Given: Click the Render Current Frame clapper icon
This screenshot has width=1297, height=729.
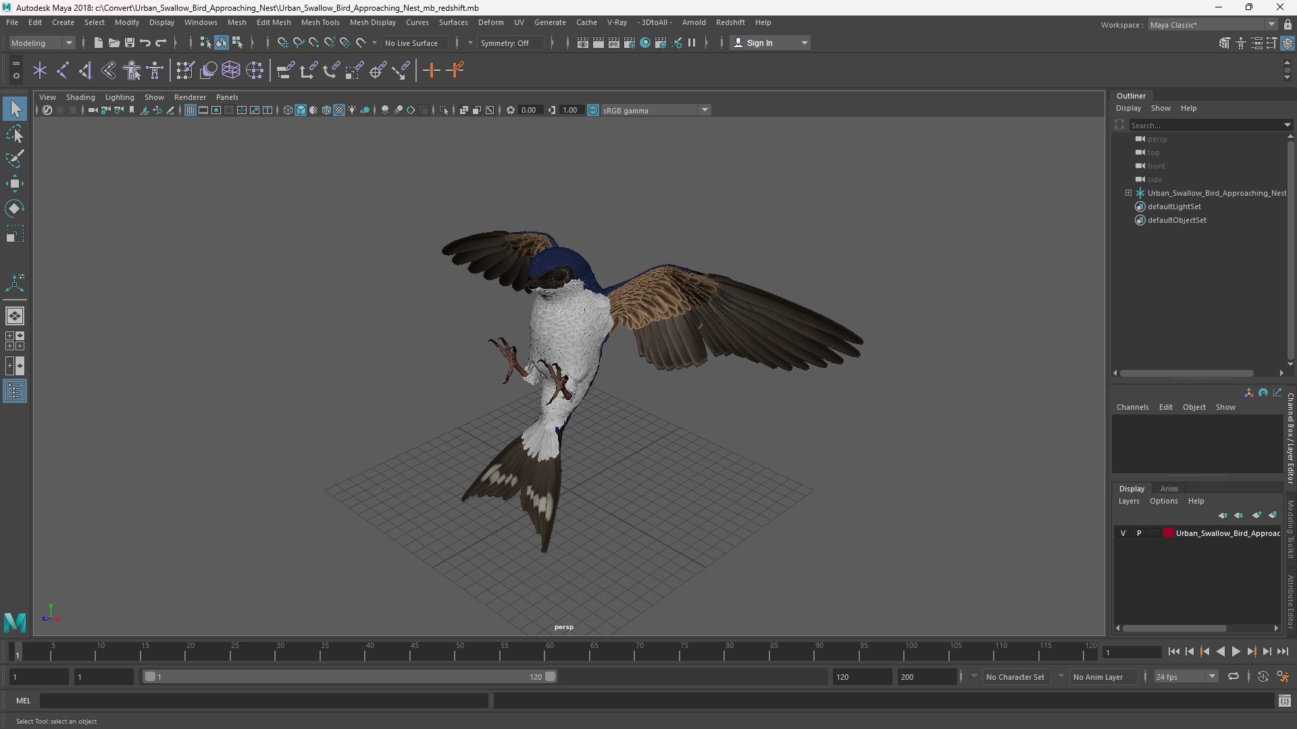Looking at the screenshot, I should [599, 43].
